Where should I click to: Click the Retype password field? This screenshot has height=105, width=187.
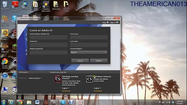click(49, 52)
